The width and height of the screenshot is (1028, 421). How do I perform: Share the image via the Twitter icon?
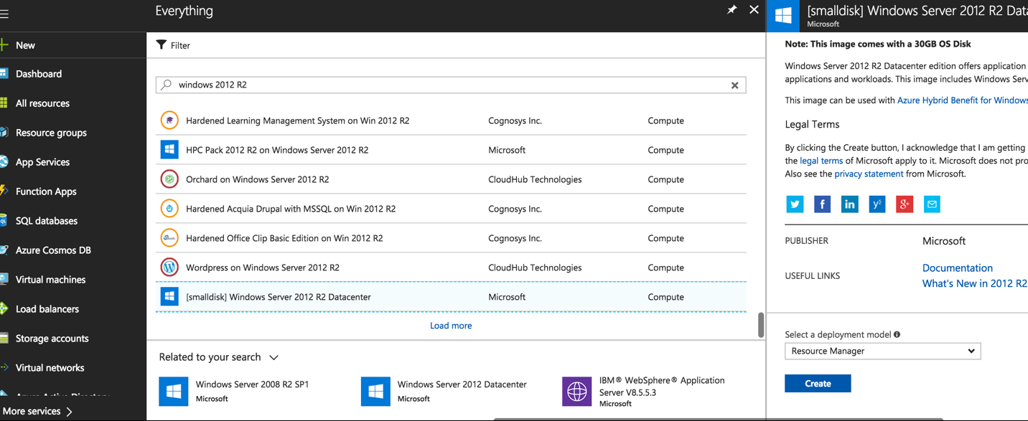(795, 204)
